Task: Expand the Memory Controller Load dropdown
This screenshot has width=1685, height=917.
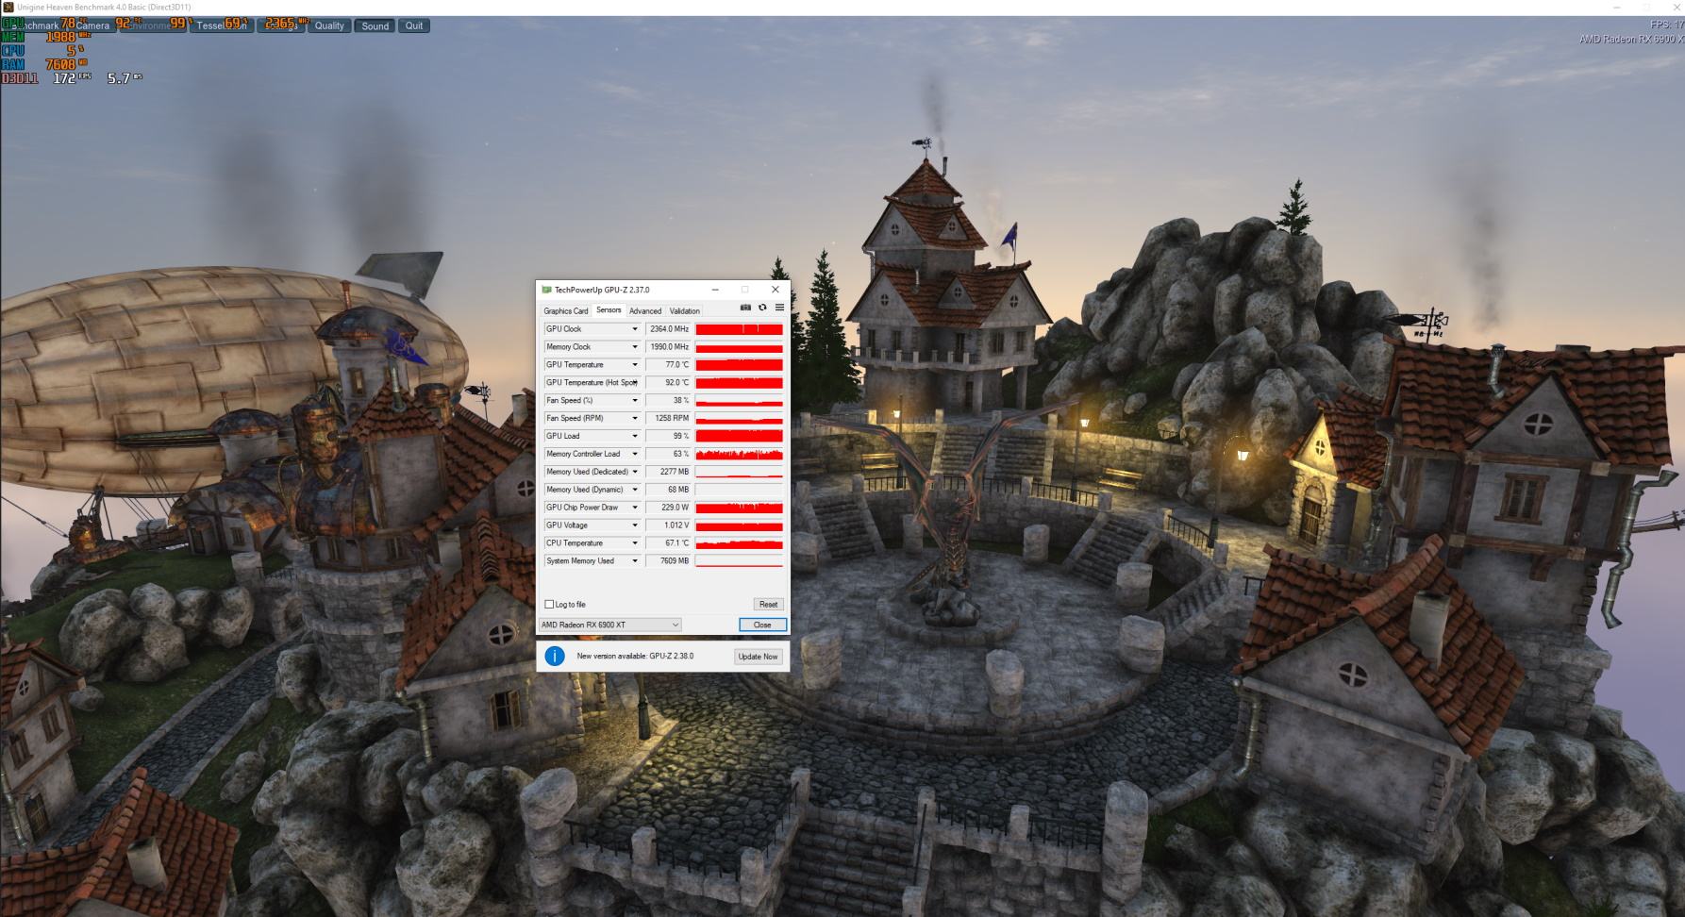Action: (x=635, y=454)
